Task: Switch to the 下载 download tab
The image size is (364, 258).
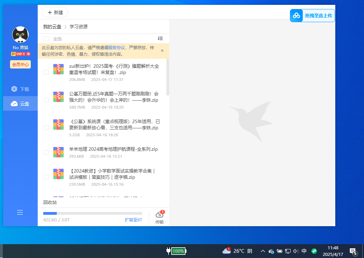Action: [x=20, y=89]
